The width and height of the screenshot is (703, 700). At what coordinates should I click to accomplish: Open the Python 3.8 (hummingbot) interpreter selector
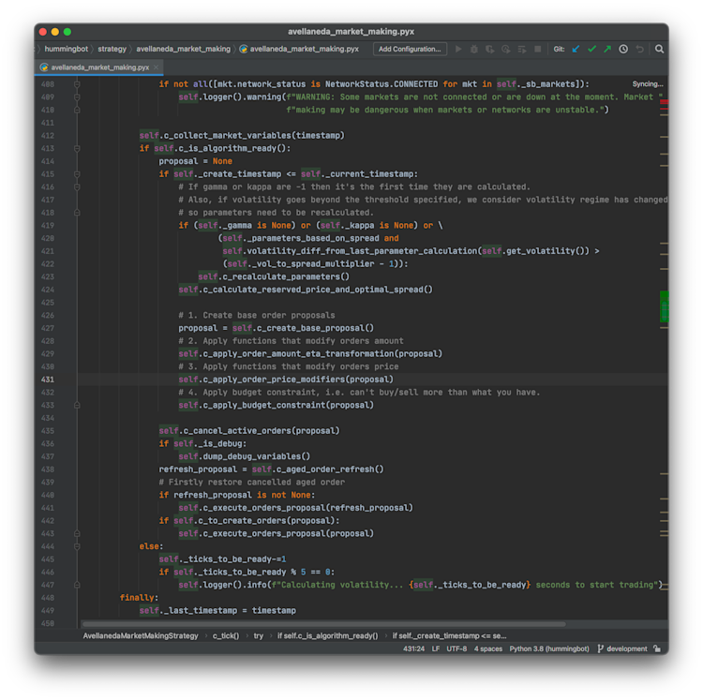pos(549,648)
